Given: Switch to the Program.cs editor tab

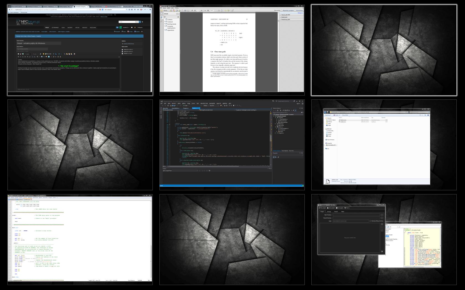Looking at the screenshot, I should pyautogui.click(x=185, y=108).
